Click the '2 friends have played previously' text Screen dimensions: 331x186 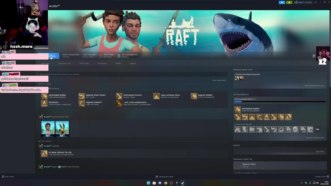pyautogui.click(x=247, y=74)
